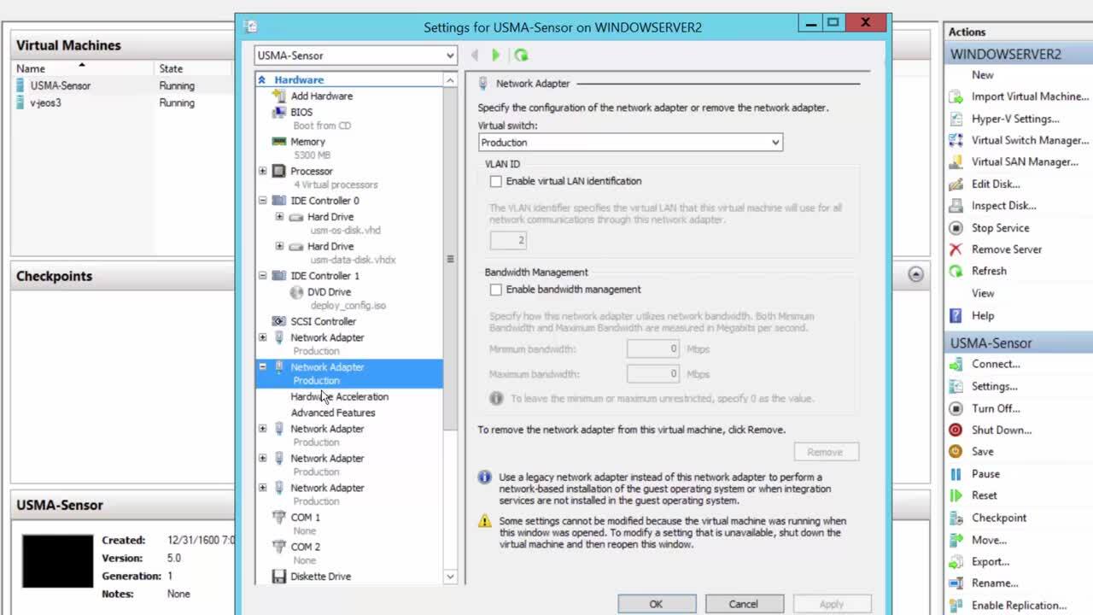
Task: Open Advanced Features settings
Action: pos(332,413)
